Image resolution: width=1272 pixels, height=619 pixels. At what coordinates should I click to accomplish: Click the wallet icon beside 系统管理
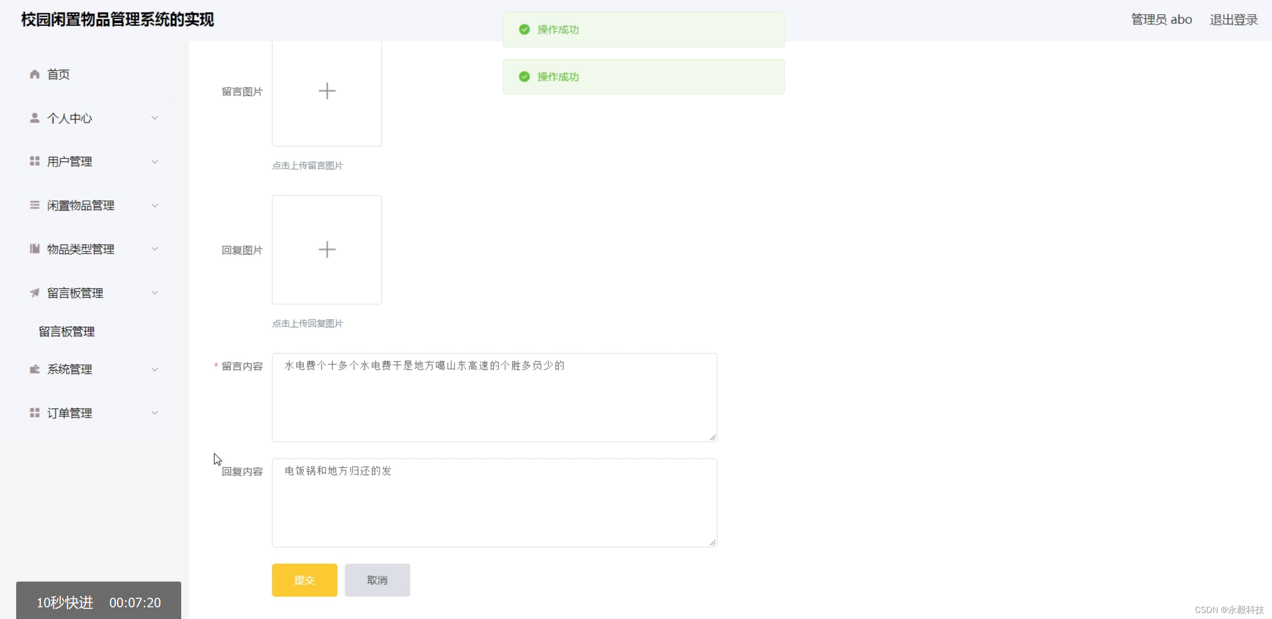(34, 369)
